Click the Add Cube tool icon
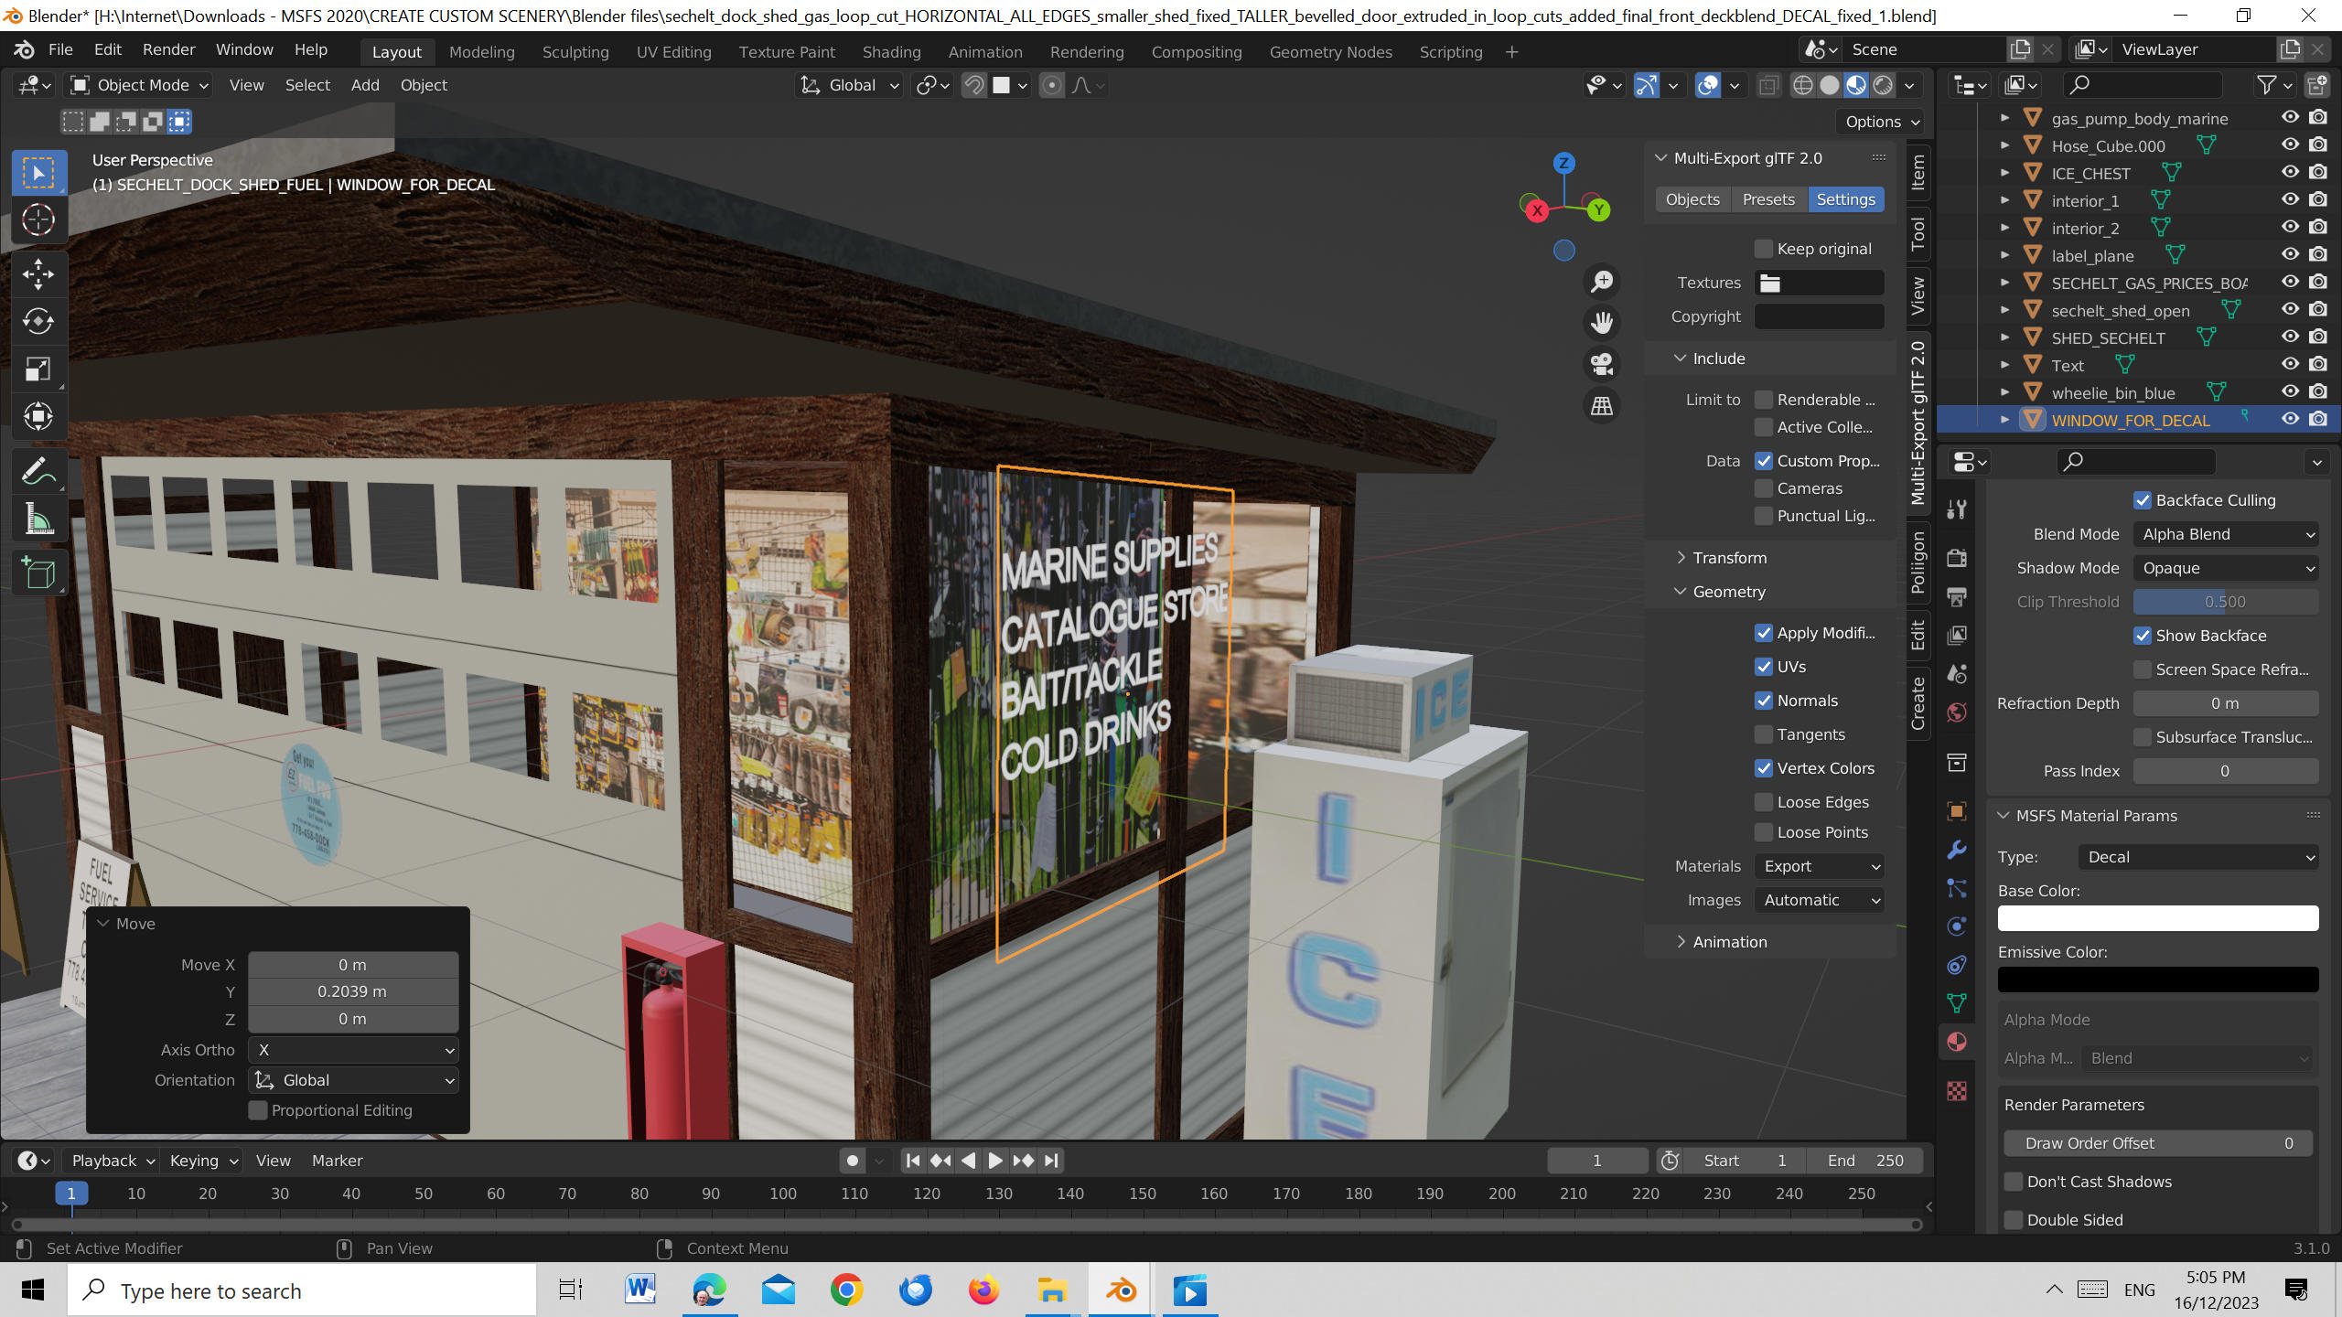 coord(38,573)
